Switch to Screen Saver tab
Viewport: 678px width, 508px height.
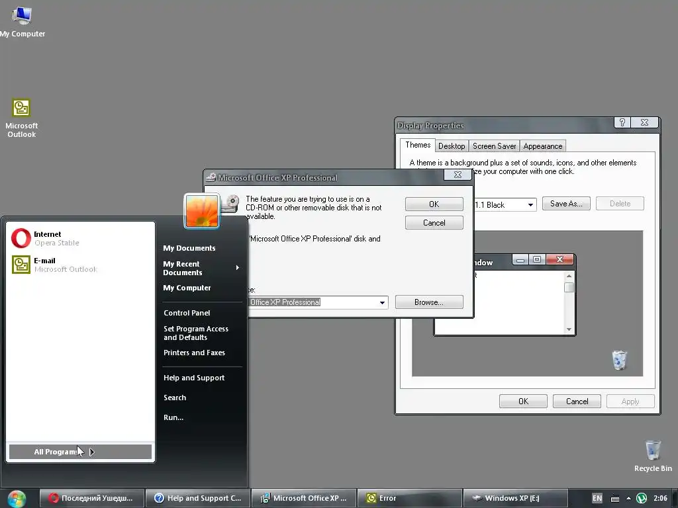pyautogui.click(x=494, y=146)
